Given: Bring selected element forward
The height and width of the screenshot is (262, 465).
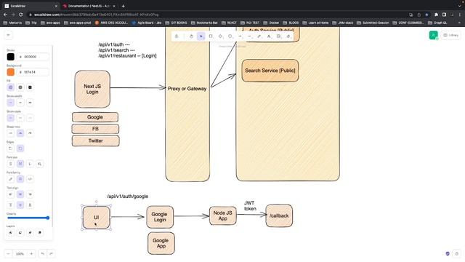Looking at the screenshot, I should click(30, 233).
